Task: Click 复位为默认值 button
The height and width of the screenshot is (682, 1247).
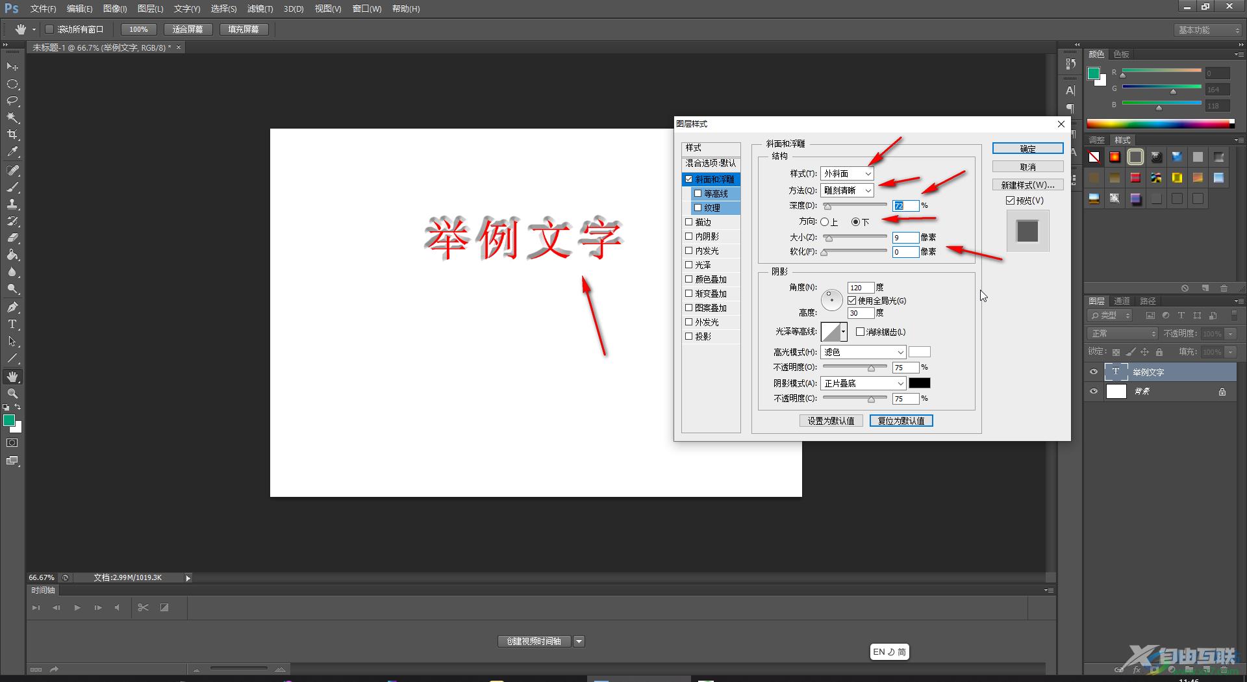Action: [901, 421]
